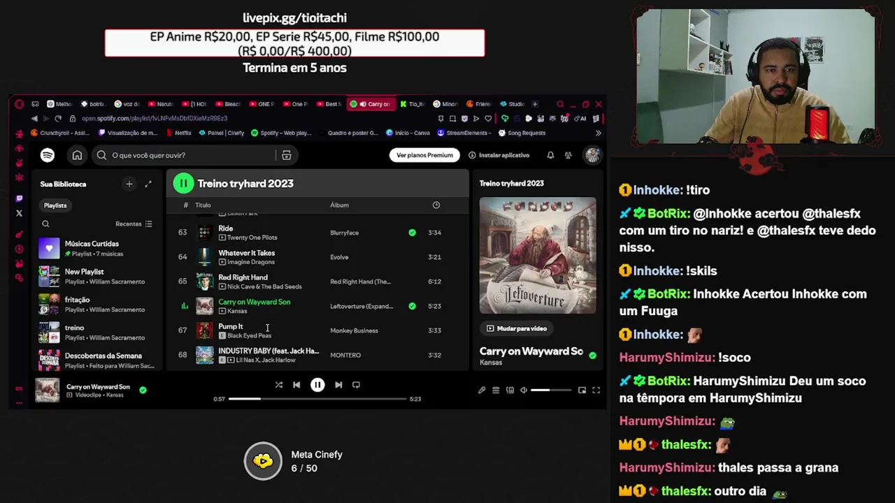Click the Leftoverture album cover
Image resolution: width=895 pixels, height=503 pixels.
click(538, 255)
